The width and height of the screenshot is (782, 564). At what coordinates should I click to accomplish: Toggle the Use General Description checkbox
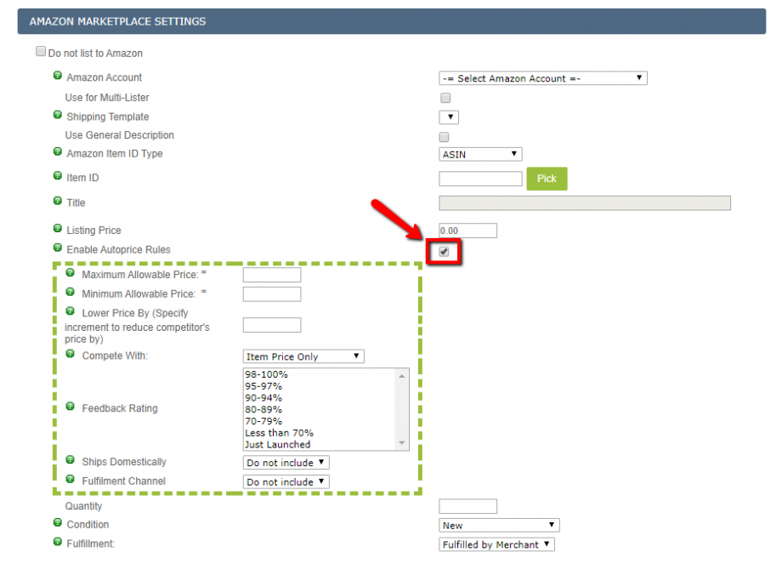445,135
